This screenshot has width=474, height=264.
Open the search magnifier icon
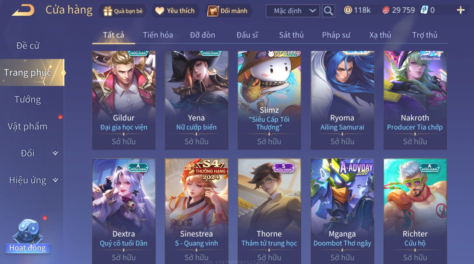tap(328, 11)
